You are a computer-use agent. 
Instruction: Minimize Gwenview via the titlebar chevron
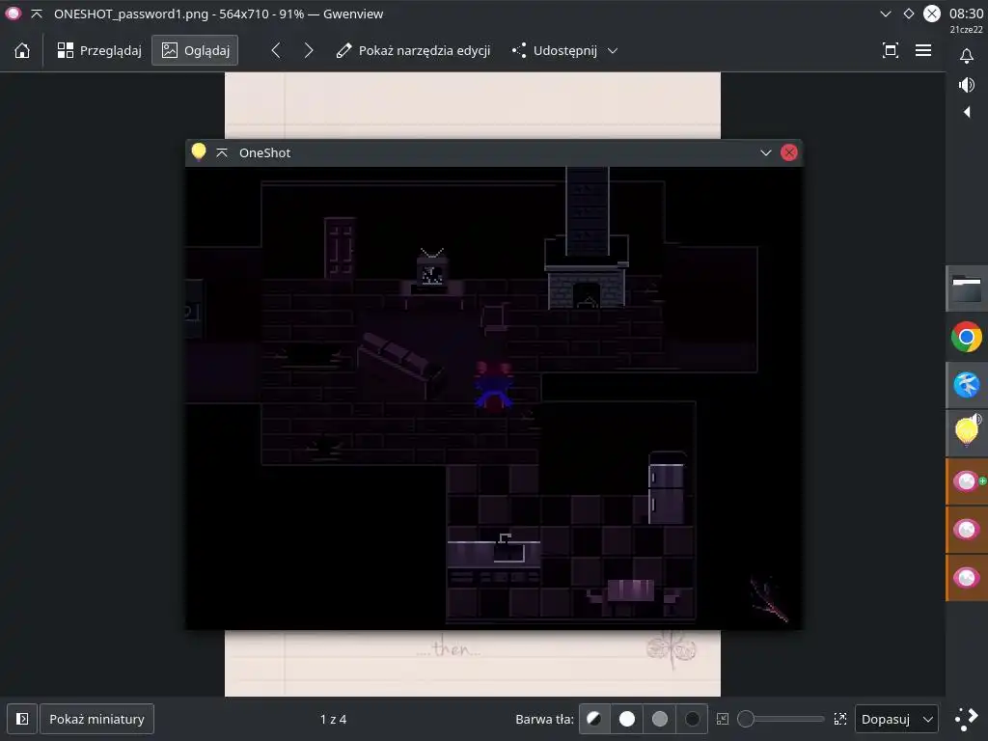pyautogui.click(x=886, y=14)
